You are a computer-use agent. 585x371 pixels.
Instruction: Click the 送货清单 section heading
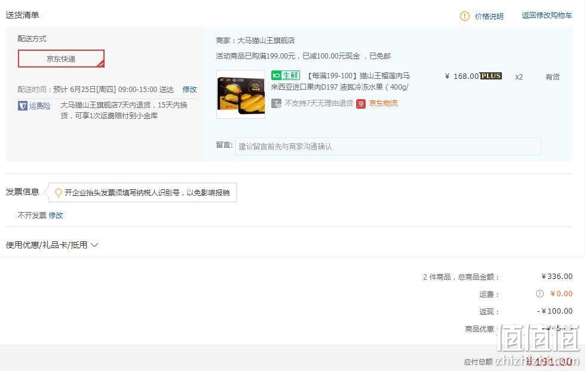point(22,15)
